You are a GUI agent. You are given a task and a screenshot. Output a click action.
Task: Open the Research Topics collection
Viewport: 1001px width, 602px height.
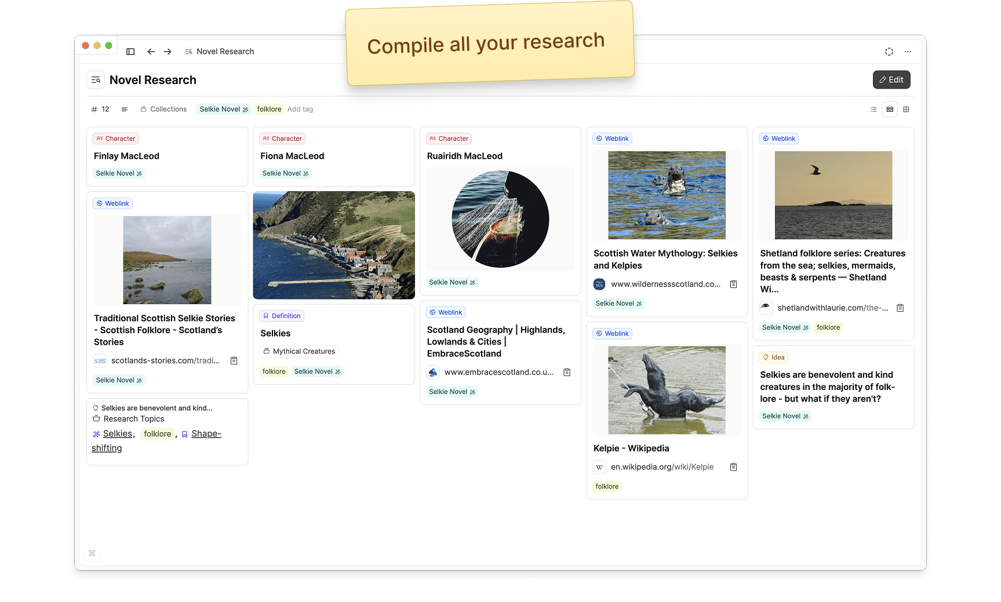133,419
